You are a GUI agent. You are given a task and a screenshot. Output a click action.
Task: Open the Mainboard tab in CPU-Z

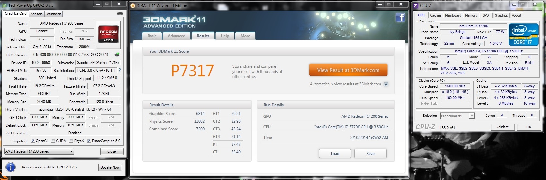point(453,15)
